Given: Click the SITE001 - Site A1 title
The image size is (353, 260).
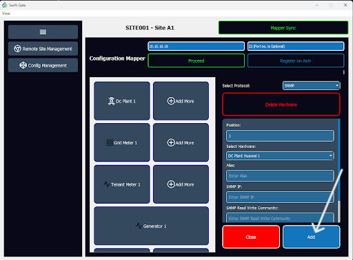Looking at the screenshot, I should point(150,28).
